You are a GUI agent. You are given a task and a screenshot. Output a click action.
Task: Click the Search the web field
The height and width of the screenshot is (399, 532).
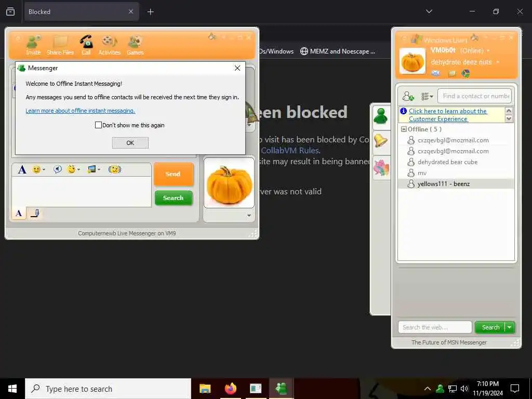[435, 327]
